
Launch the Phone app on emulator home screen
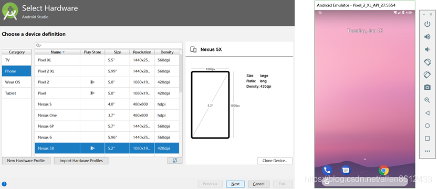pyautogui.click(x=327, y=170)
